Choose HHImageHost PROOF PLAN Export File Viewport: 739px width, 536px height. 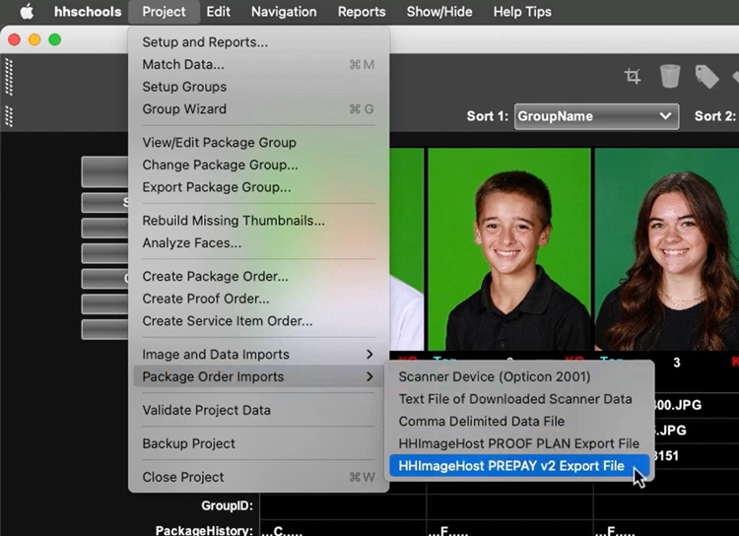click(x=519, y=443)
